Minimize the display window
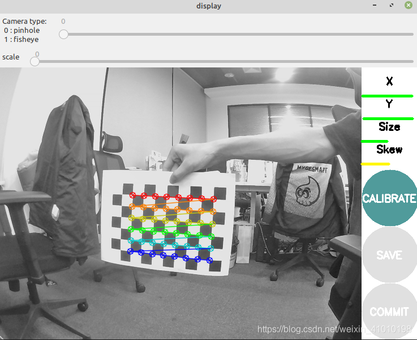This screenshot has height=340, width=417. click(375, 5)
